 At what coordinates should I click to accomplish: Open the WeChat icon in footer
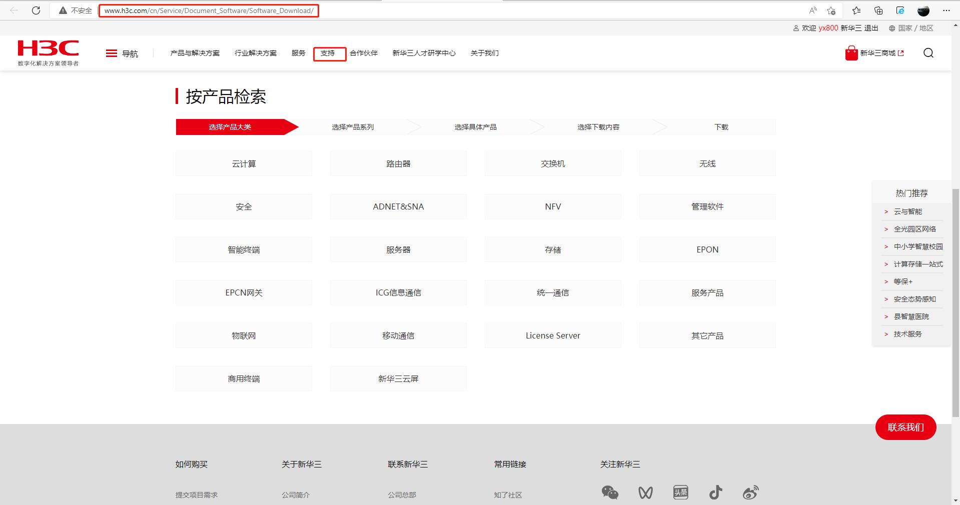pos(610,492)
